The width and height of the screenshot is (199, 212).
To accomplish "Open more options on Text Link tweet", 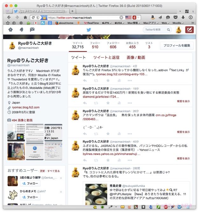I will 130,81.
